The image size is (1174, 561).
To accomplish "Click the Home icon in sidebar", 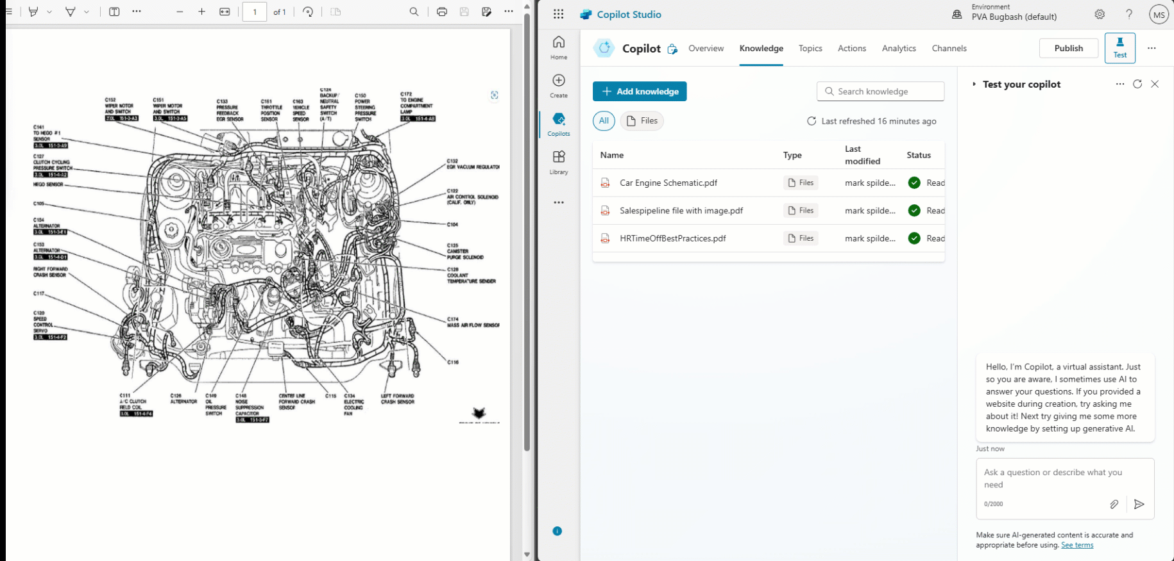I will [x=559, y=47].
